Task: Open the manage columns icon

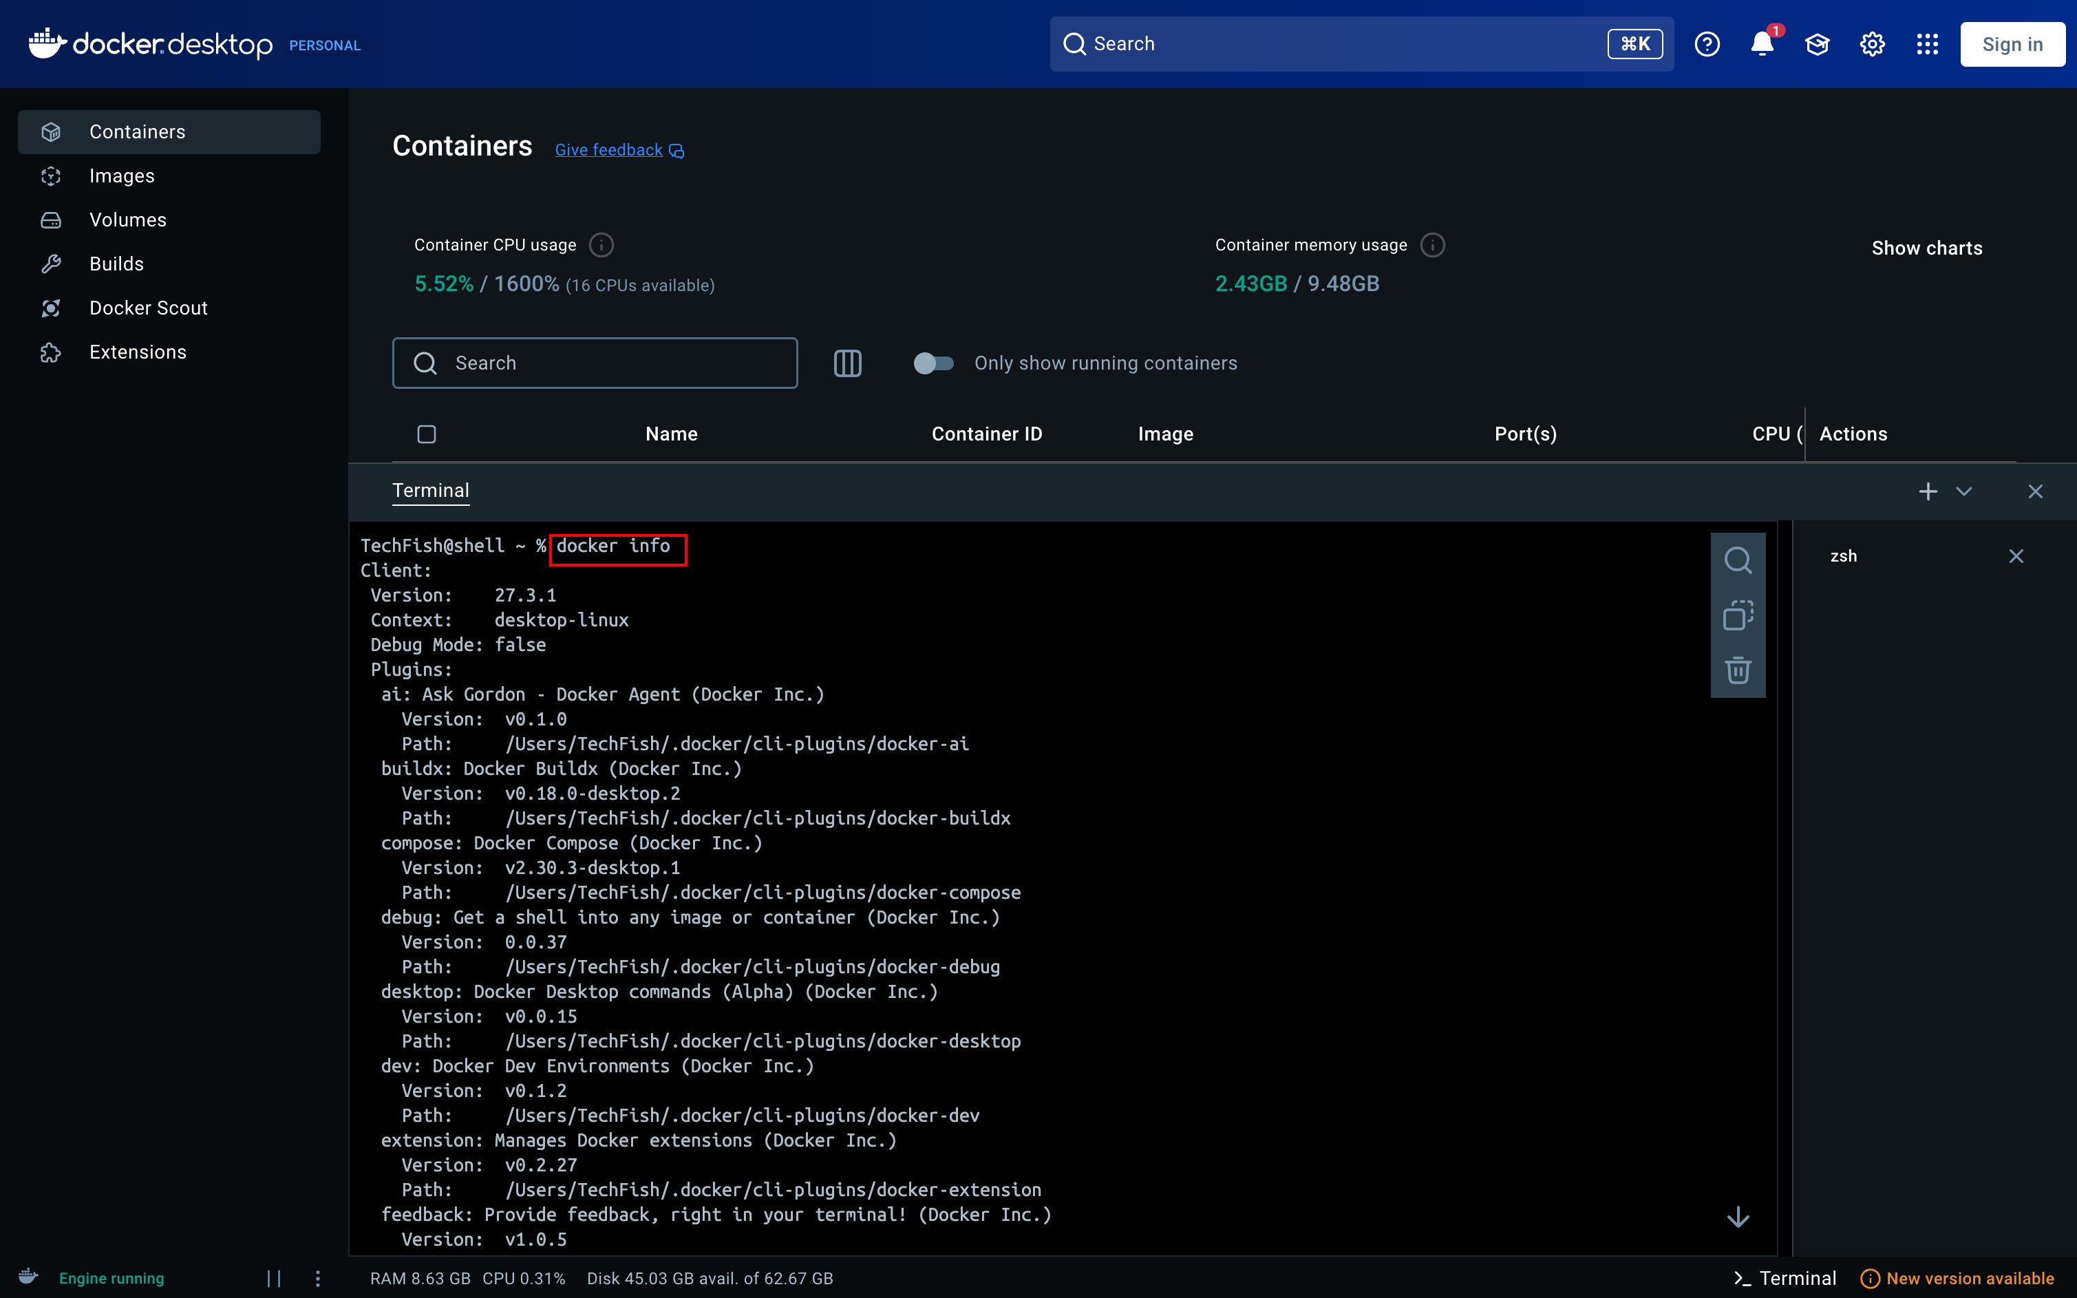Action: click(847, 363)
